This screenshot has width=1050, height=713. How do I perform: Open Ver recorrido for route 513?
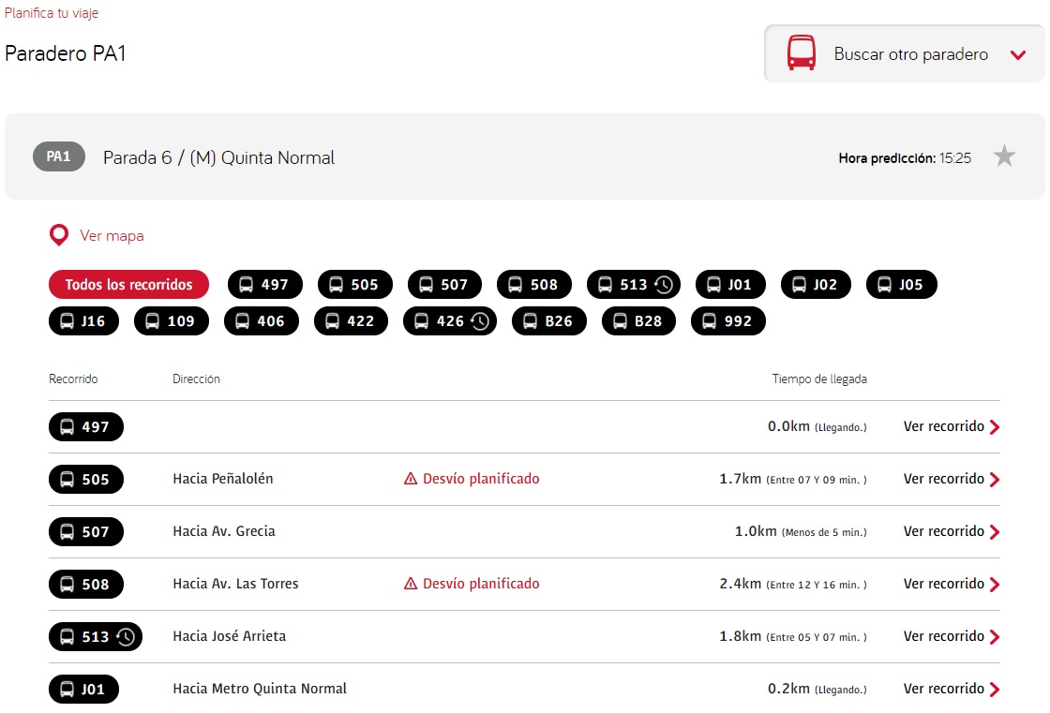(x=943, y=636)
